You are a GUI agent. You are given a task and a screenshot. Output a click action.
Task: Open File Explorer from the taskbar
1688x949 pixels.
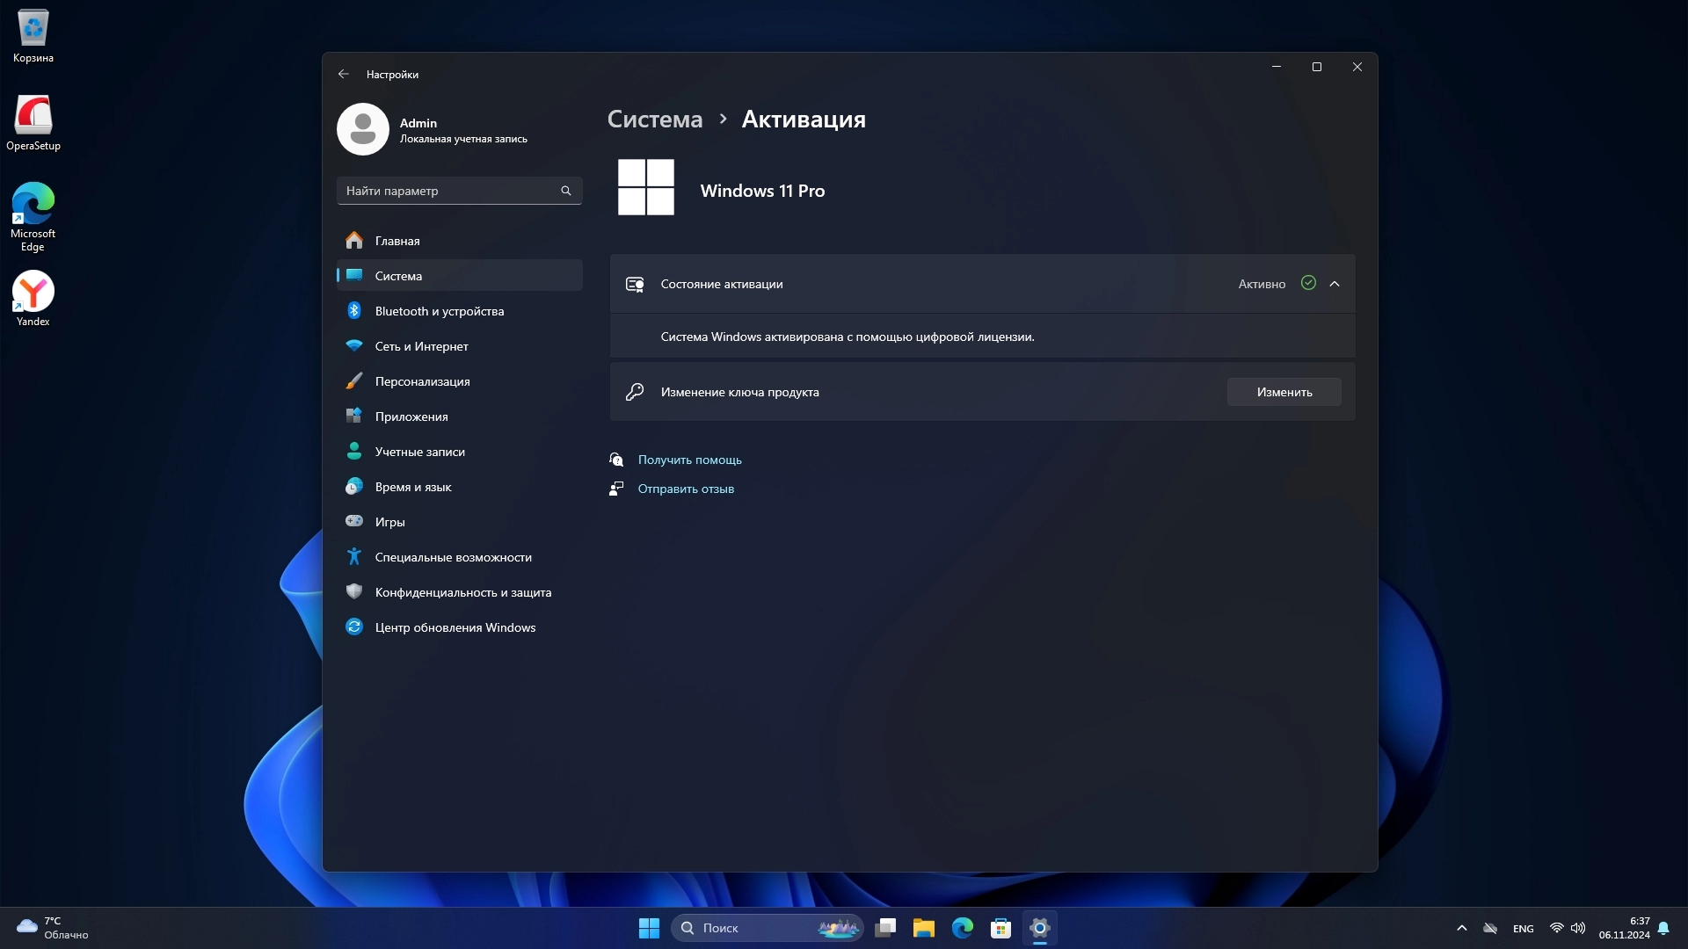click(923, 928)
